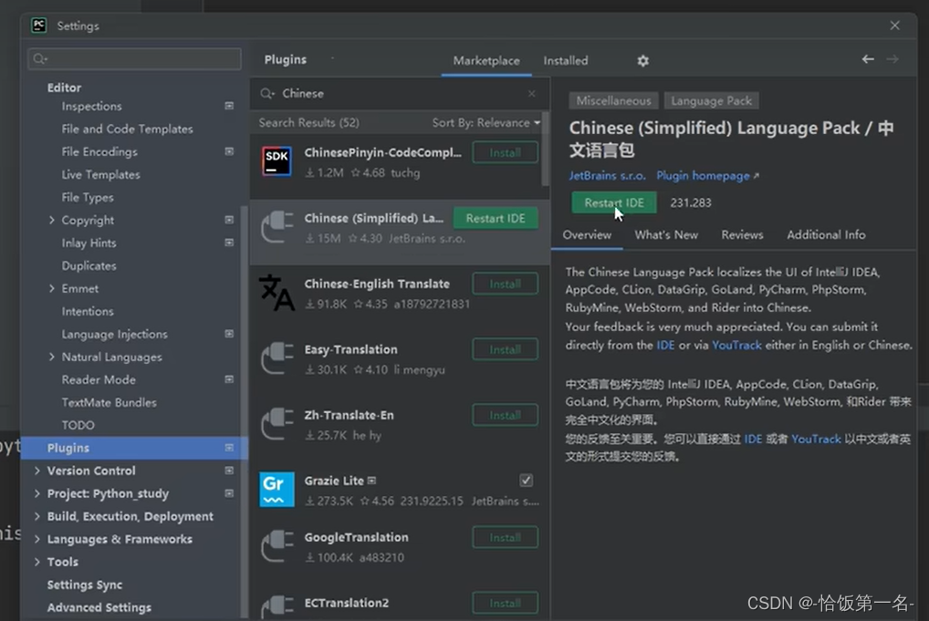Click the project-level icon beside Inspections
This screenshot has width=929, height=621.
(x=229, y=106)
